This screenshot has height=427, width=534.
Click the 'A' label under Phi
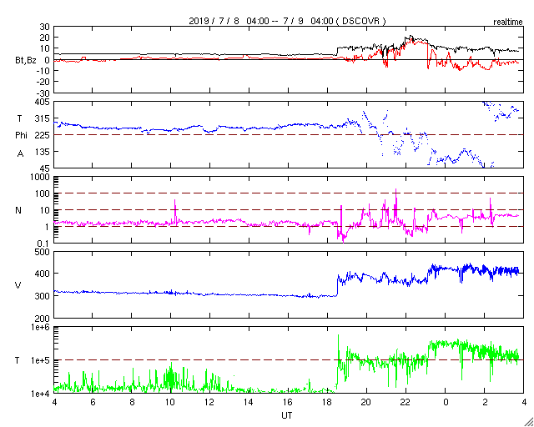tap(20, 154)
